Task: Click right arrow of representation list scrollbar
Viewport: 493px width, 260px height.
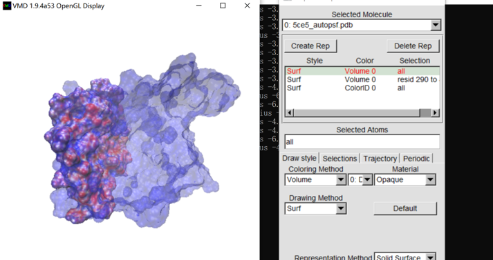Action: coord(435,112)
